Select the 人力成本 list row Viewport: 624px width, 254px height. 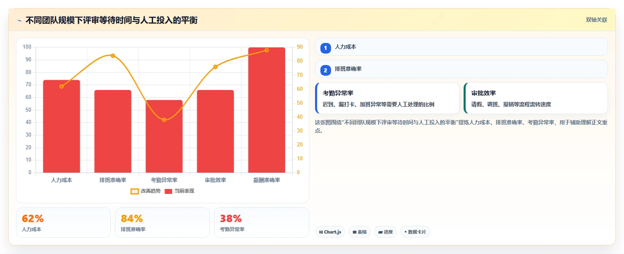(462, 47)
